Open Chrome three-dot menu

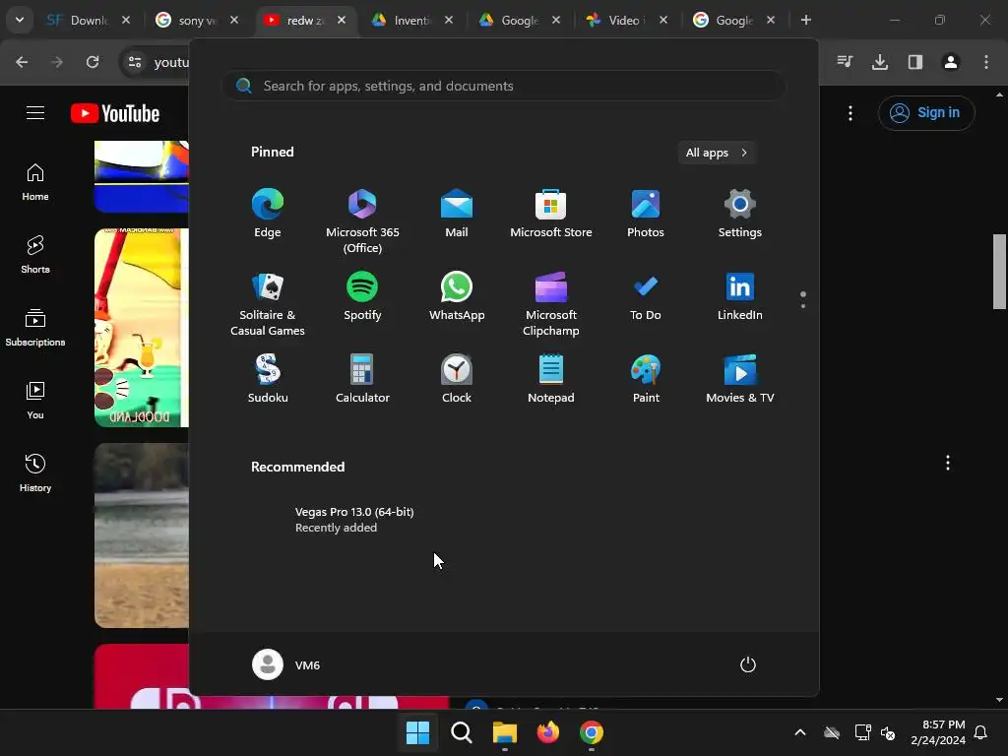click(x=986, y=62)
